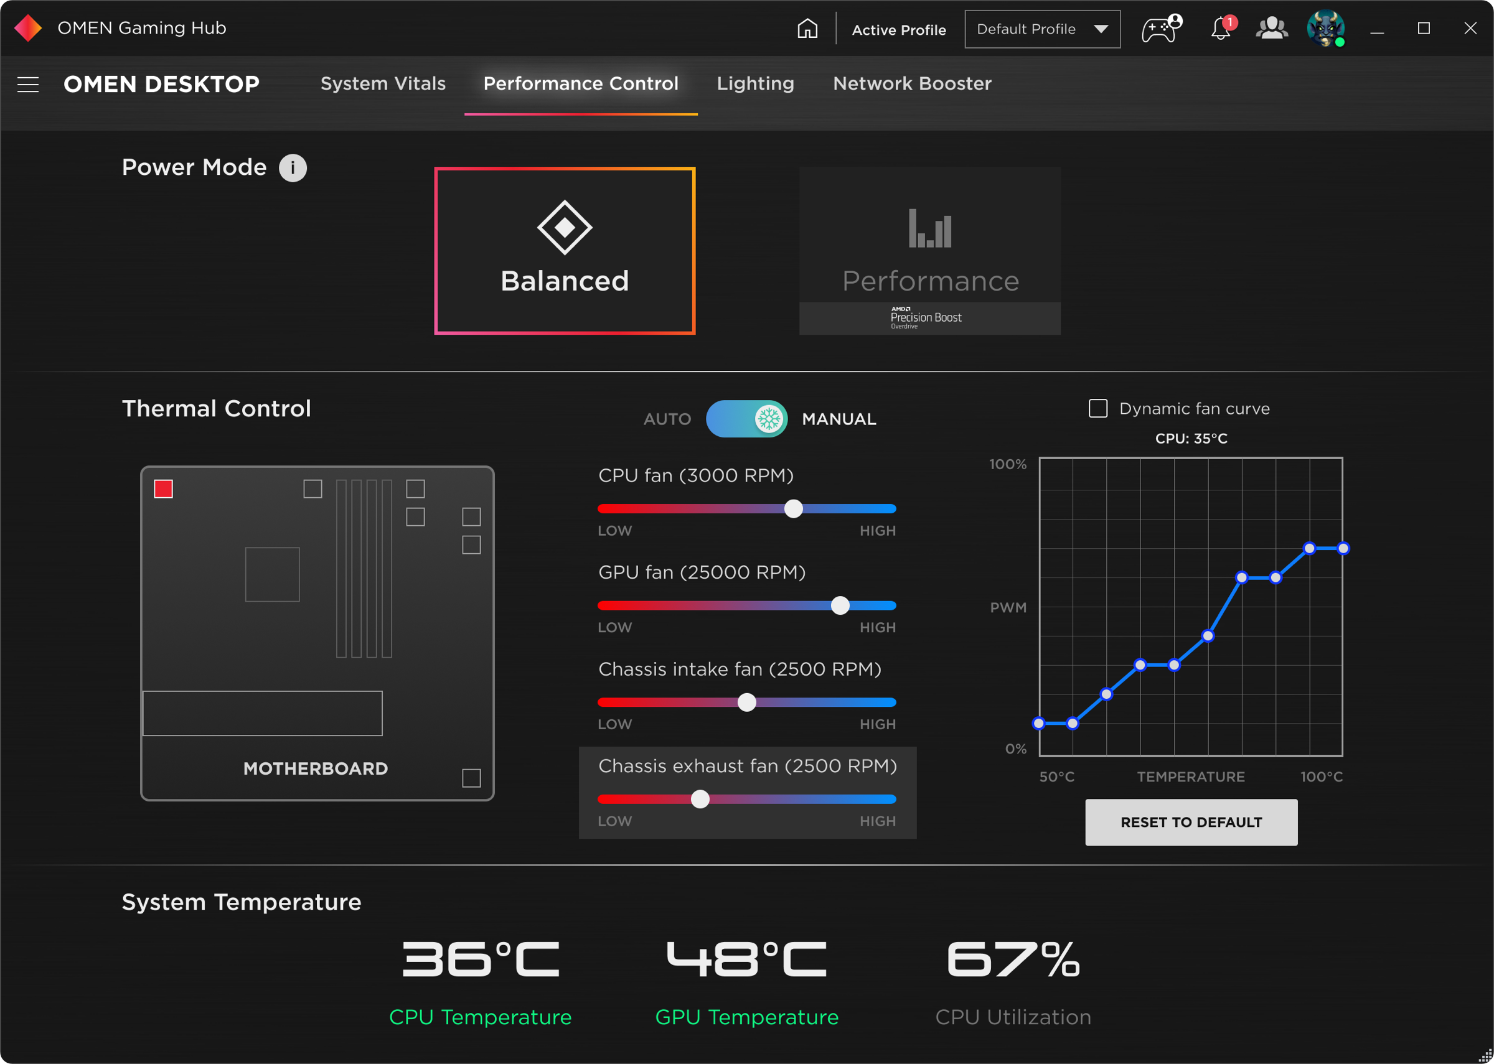Enable the Dynamic fan curve checkbox

(1098, 409)
